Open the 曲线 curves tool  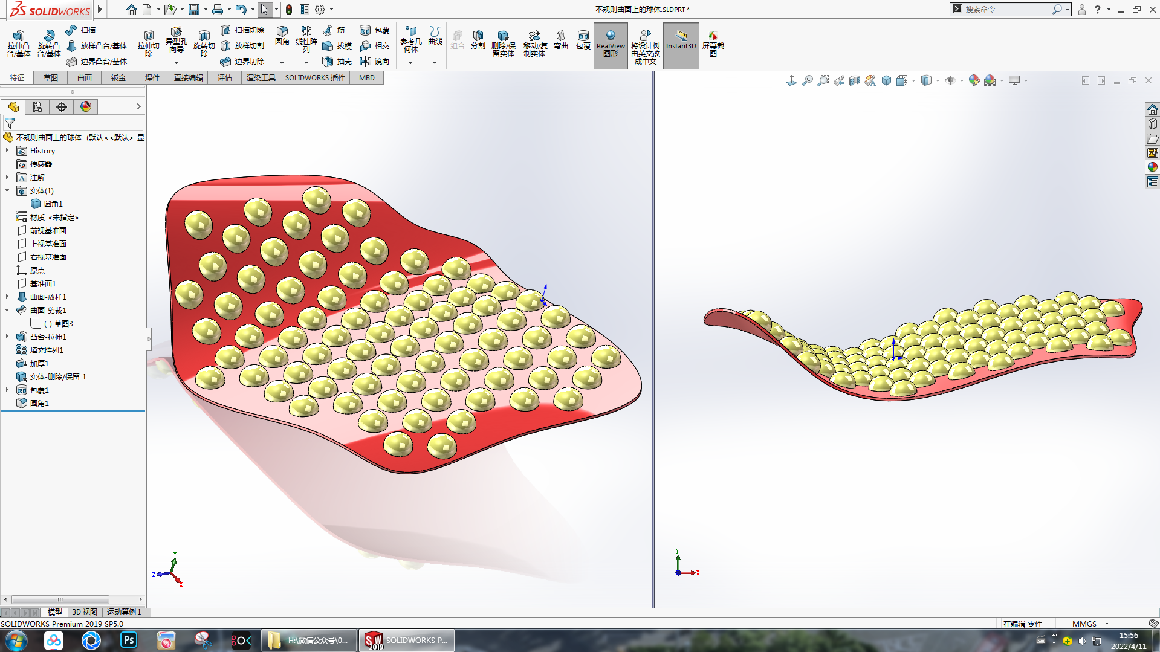[x=435, y=36]
